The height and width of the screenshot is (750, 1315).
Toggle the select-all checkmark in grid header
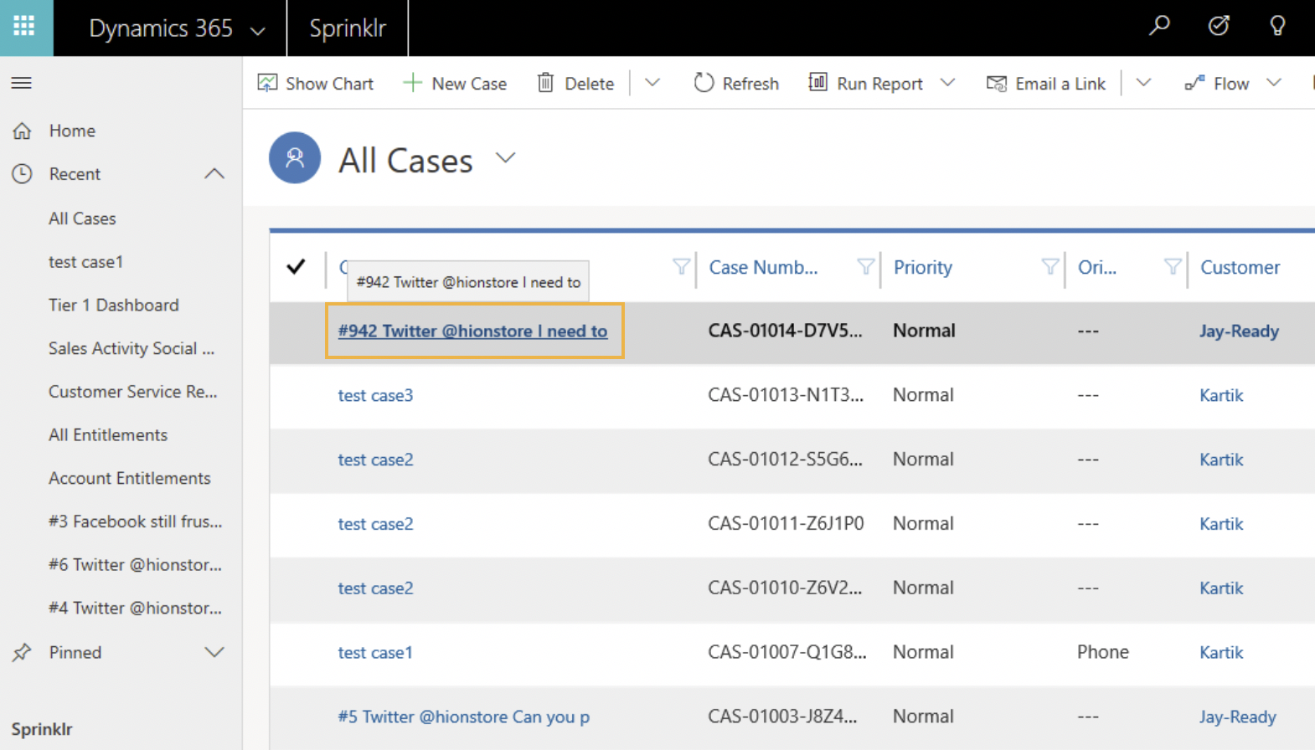coord(296,267)
